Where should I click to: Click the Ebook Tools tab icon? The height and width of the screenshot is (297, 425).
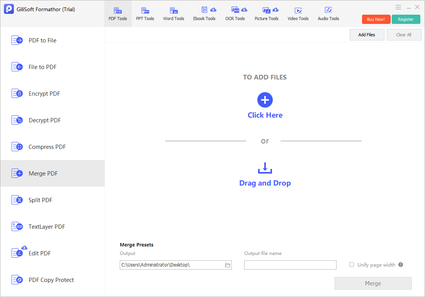(x=204, y=10)
